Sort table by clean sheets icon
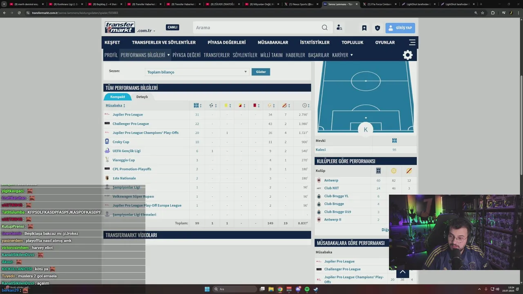Screen dimensions: 523x294 [x=284, y=105]
